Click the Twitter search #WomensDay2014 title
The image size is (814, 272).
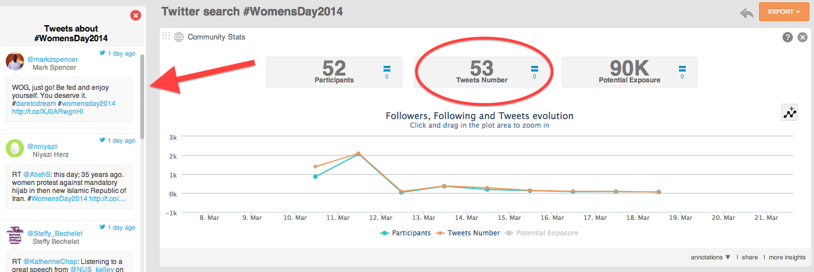click(x=252, y=11)
